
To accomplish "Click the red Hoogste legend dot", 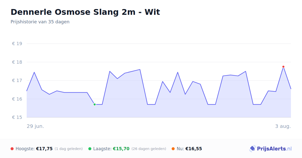I will [x=12, y=149].
